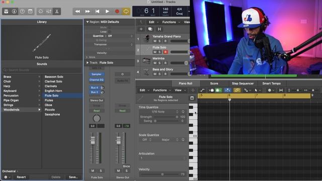This screenshot has height=181, width=322.
Task: Mute the Marimba track
Action: (x=155, y=63)
